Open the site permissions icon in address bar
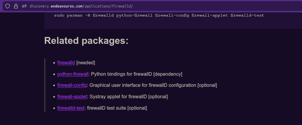This screenshot has height=125, width=302. (x=24, y=6)
